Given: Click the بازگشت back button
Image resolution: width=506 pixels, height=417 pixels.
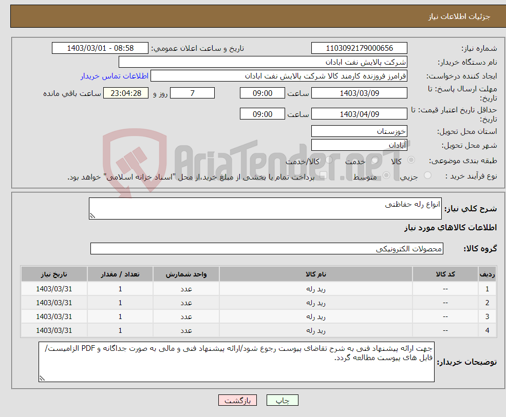Looking at the screenshot, I should tap(237, 400).
